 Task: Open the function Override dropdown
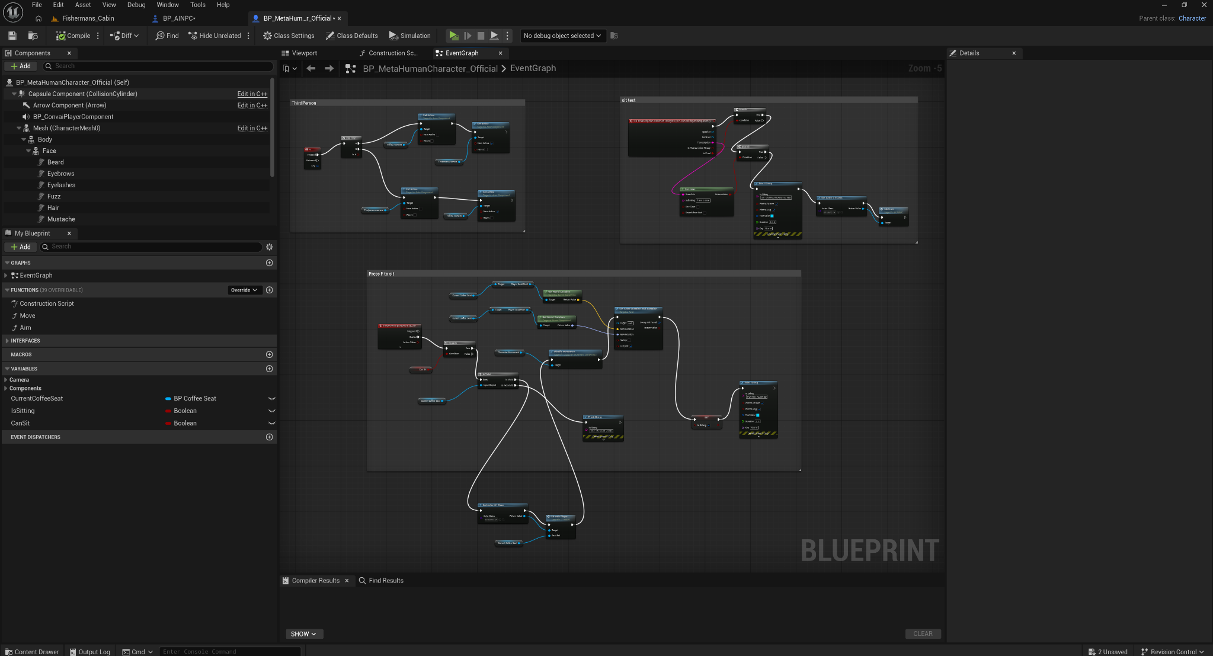[244, 290]
